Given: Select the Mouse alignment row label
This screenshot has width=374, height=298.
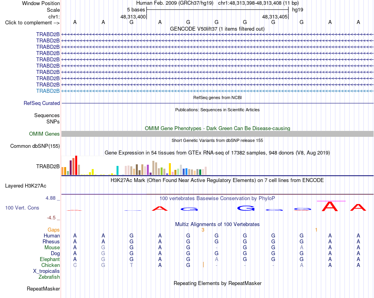Looking at the screenshot, I should tap(52, 248).
